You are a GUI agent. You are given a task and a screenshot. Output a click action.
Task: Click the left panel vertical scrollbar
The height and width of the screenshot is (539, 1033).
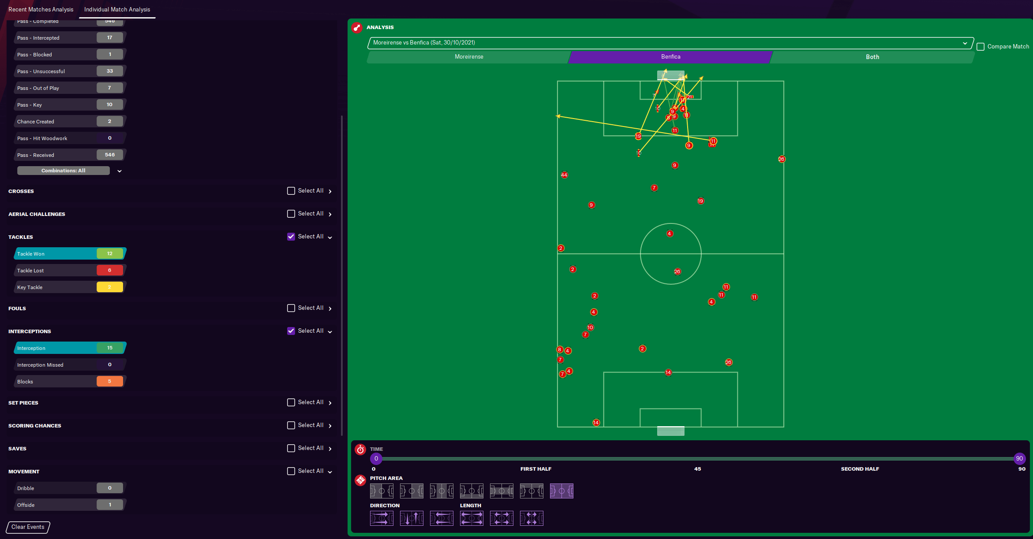coord(342,275)
